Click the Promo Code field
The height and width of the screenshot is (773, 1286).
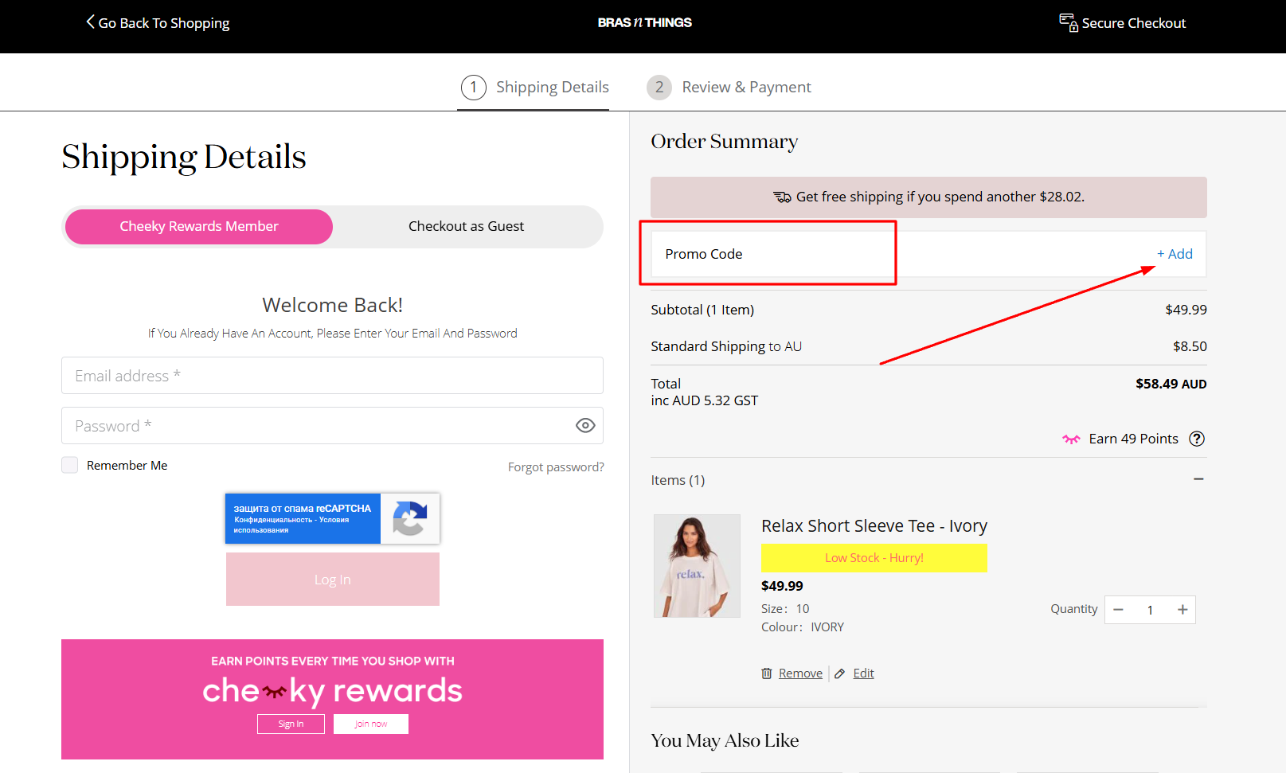point(928,254)
